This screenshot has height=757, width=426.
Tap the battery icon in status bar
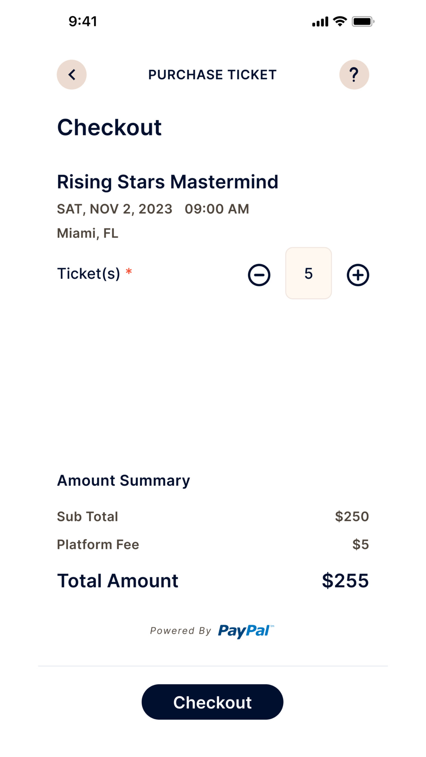[x=363, y=21]
